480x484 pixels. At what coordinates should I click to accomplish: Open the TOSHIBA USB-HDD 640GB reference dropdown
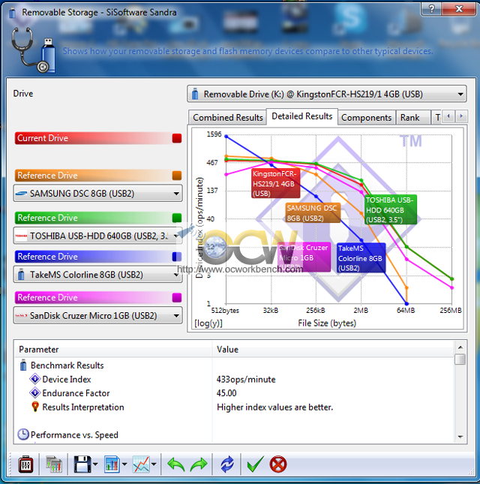pos(97,236)
